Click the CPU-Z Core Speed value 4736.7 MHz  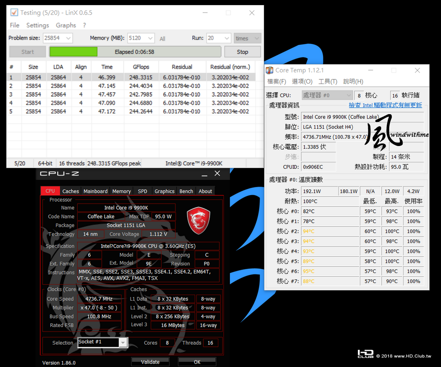(99, 299)
